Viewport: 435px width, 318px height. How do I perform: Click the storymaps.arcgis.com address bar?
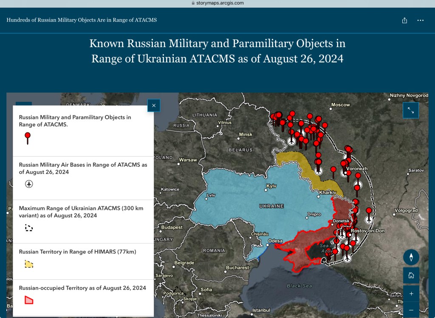(x=217, y=3)
